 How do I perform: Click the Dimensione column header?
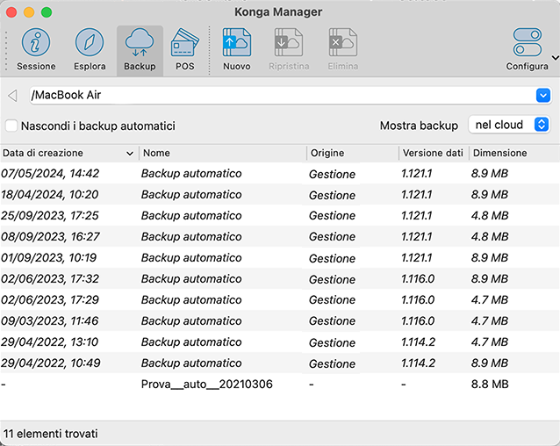(x=513, y=153)
